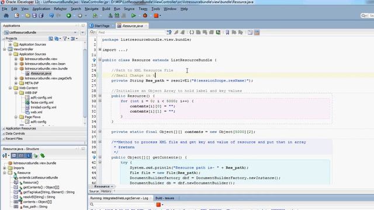Screen dimensions: 374x210
Task: Click the Forward navigation arrow icon
Action: (x=80, y=16)
